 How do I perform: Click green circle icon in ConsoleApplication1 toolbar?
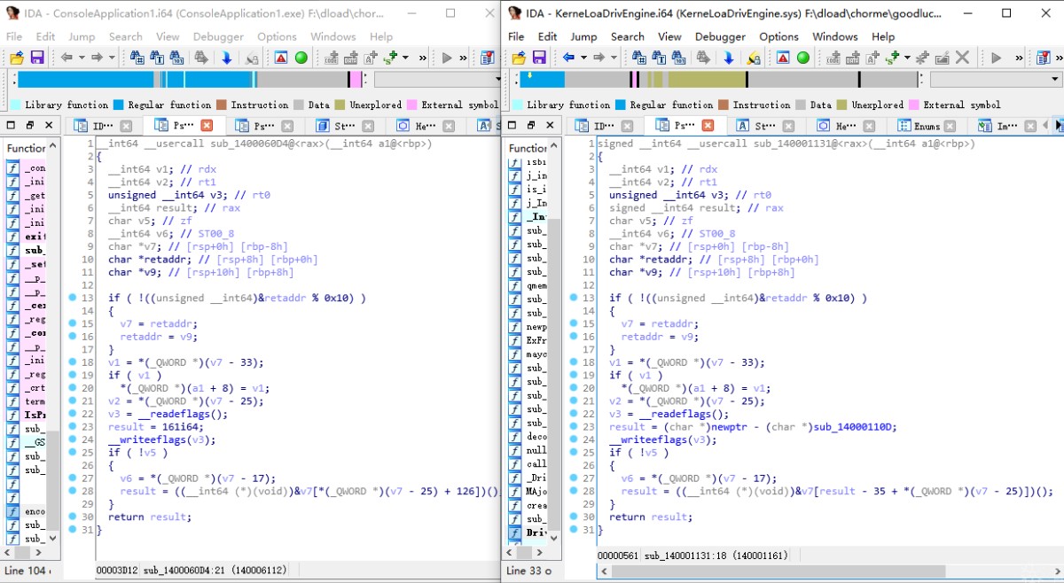point(301,58)
